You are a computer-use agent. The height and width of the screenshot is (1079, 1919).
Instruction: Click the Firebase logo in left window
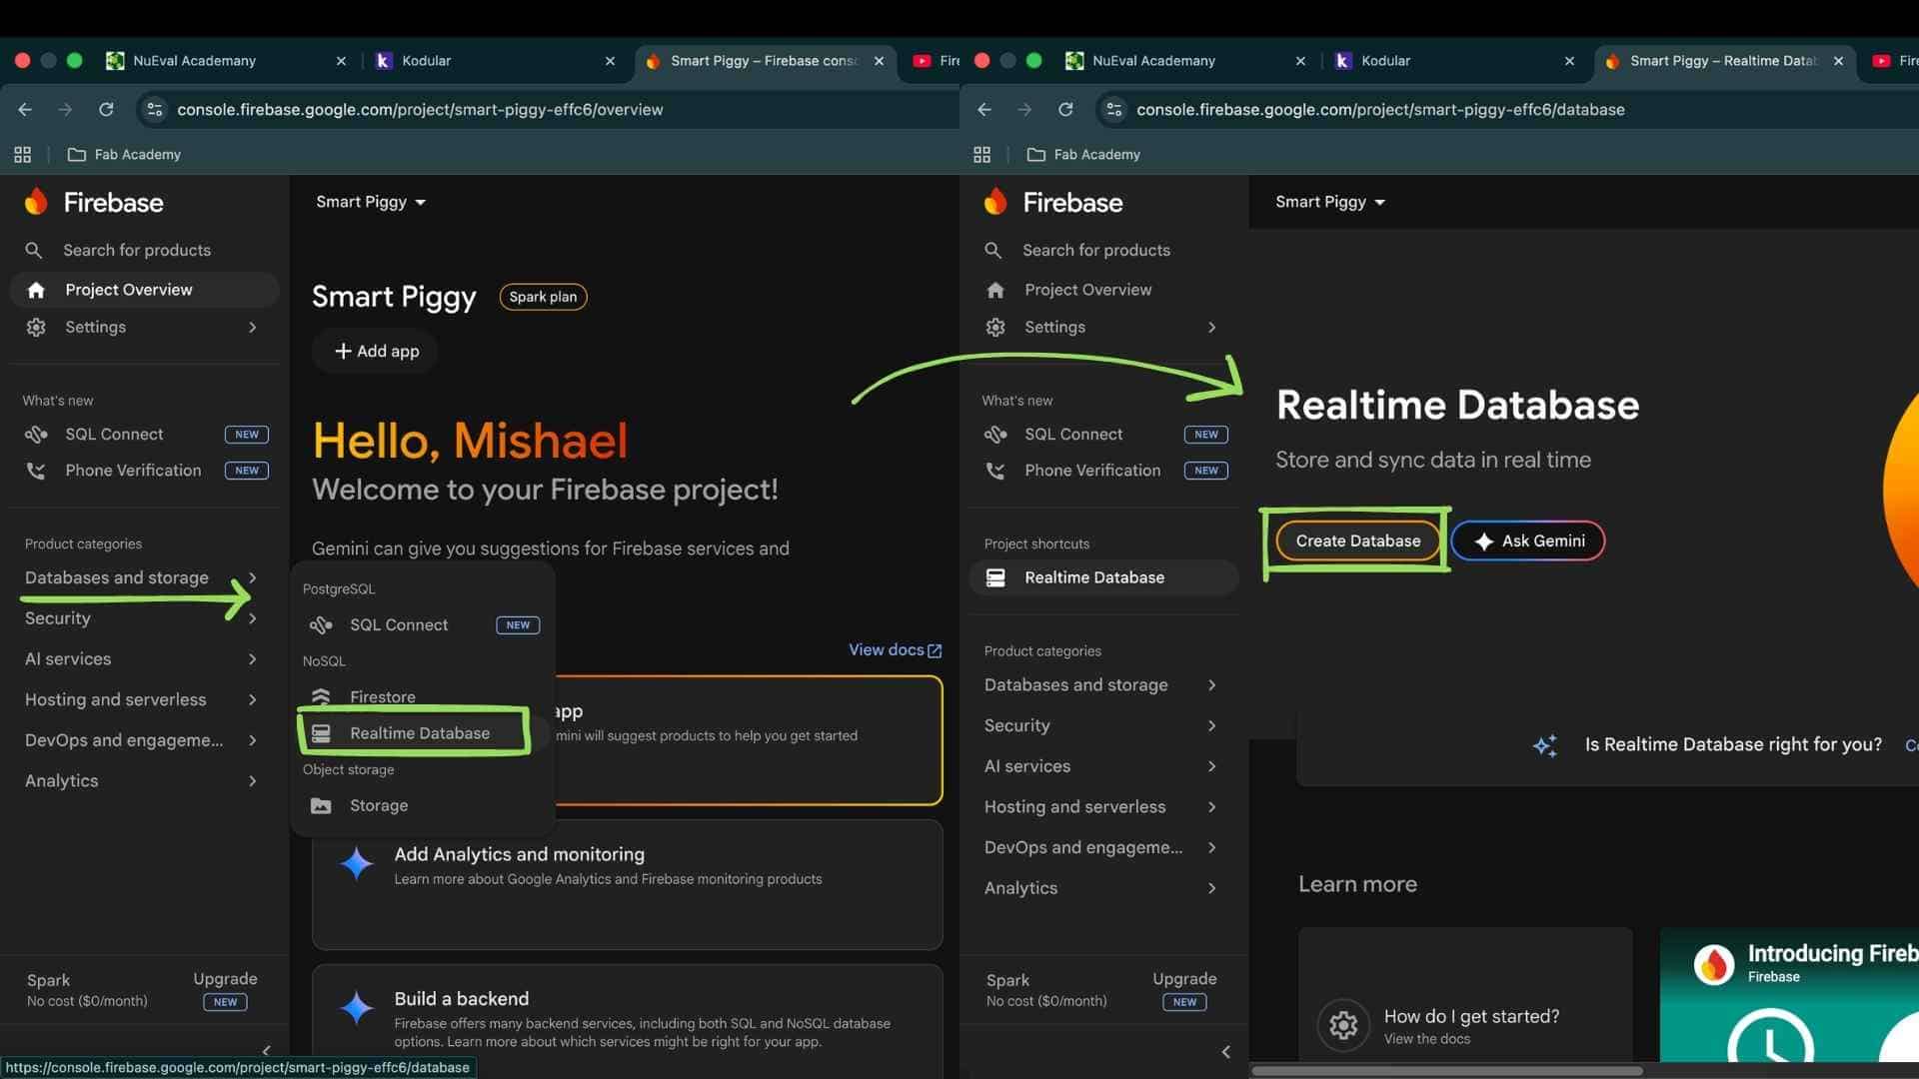point(36,202)
